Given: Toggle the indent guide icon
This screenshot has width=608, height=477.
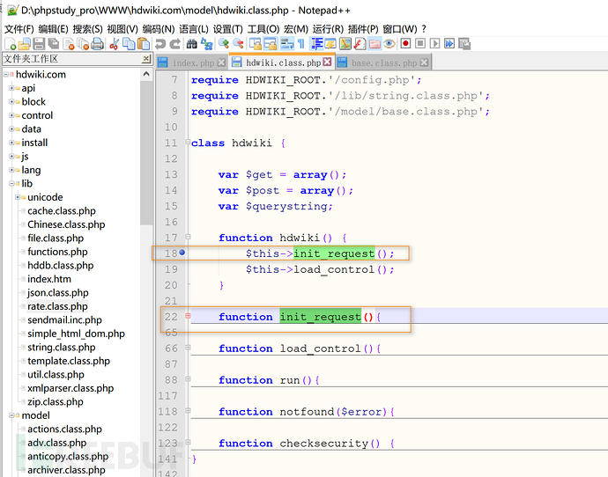Looking at the screenshot, I should click(317, 44).
